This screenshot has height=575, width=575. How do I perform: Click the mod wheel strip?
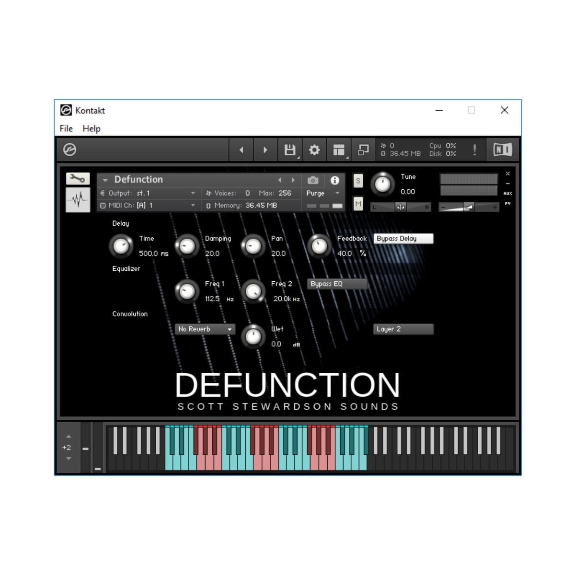(98, 448)
